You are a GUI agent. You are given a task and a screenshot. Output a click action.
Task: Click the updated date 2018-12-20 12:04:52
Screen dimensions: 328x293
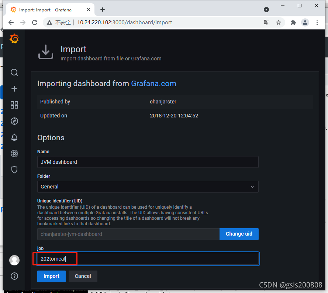click(174, 116)
